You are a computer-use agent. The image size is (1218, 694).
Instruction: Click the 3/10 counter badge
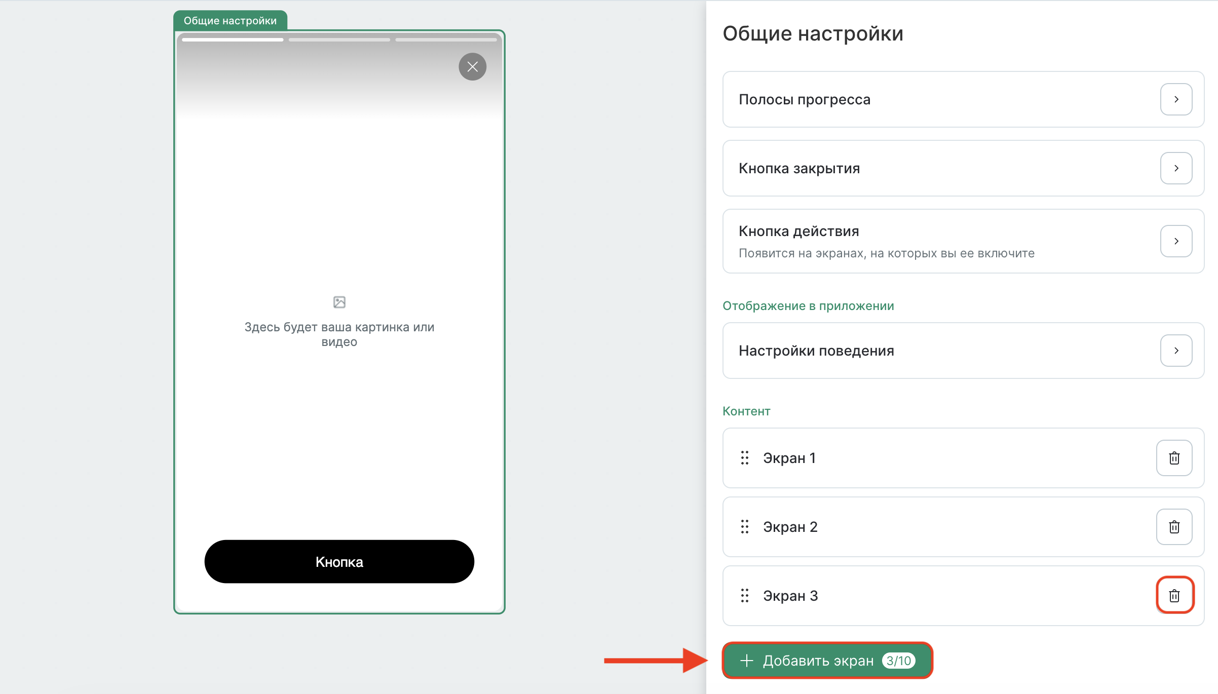(x=899, y=661)
